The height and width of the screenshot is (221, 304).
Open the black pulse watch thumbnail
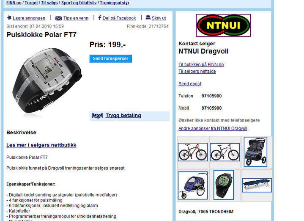point(223,185)
